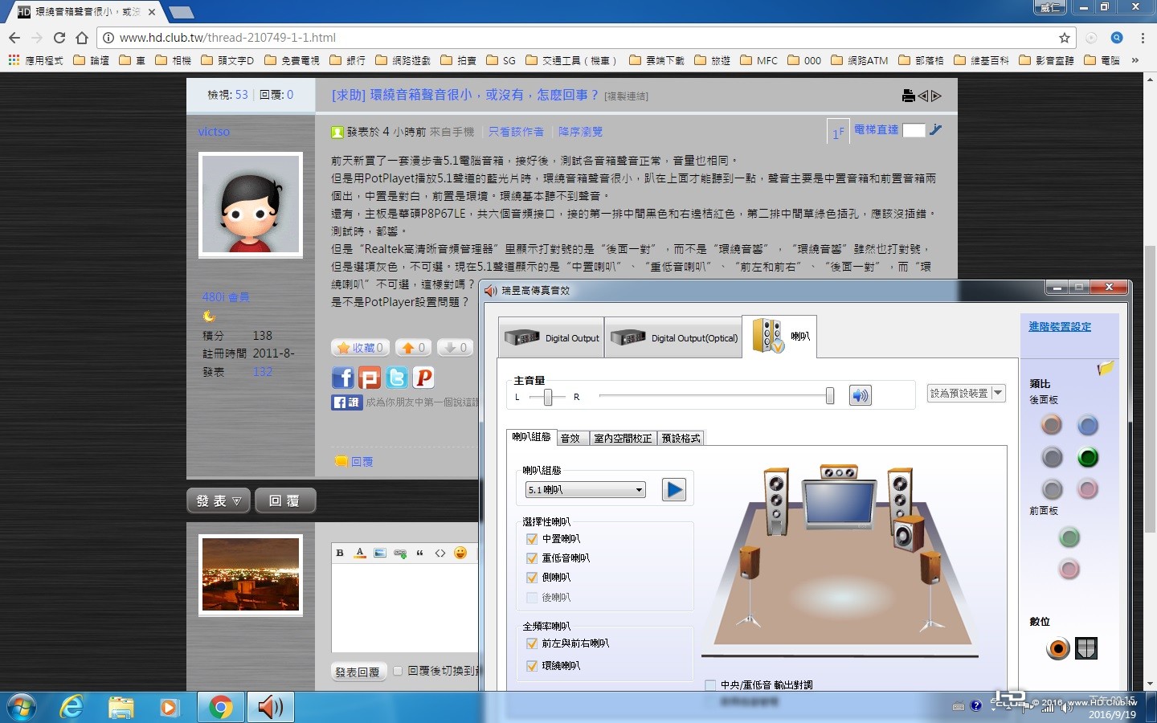Open Windows Start menu
The image size is (1157, 723).
(x=22, y=708)
